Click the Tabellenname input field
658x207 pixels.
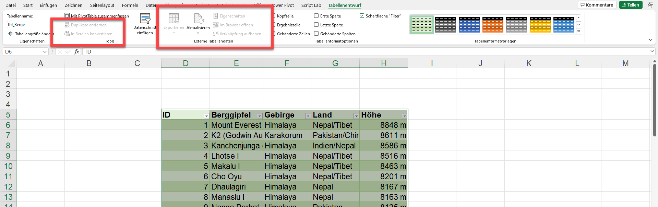pos(29,25)
